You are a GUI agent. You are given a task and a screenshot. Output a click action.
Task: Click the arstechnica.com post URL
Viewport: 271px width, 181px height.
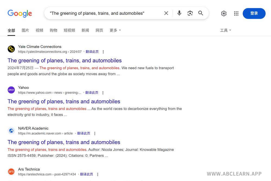click(47, 174)
